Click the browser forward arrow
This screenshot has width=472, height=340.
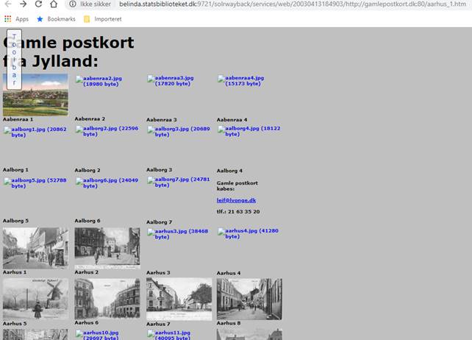(24, 4)
